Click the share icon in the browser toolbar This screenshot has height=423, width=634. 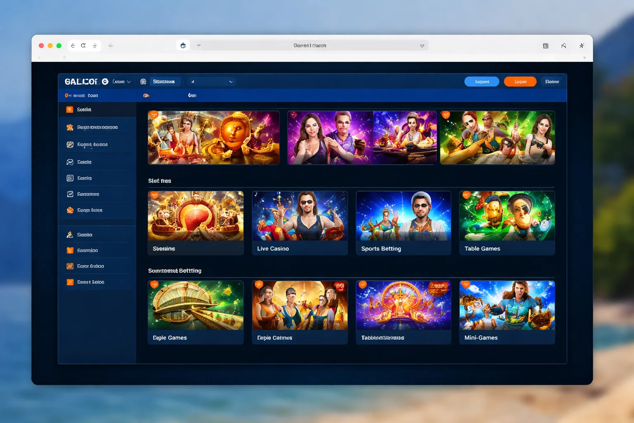pos(563,45)
